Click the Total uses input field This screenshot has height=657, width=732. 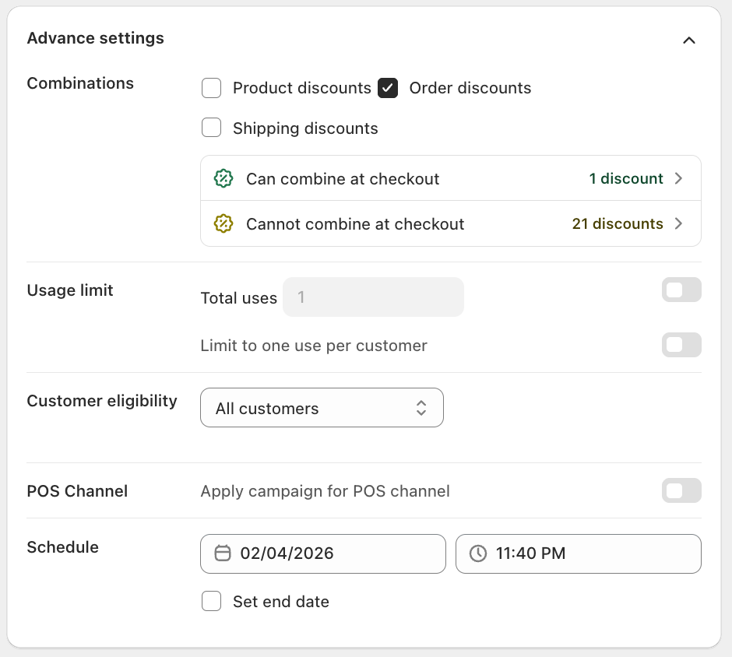(x=374, y=297)
